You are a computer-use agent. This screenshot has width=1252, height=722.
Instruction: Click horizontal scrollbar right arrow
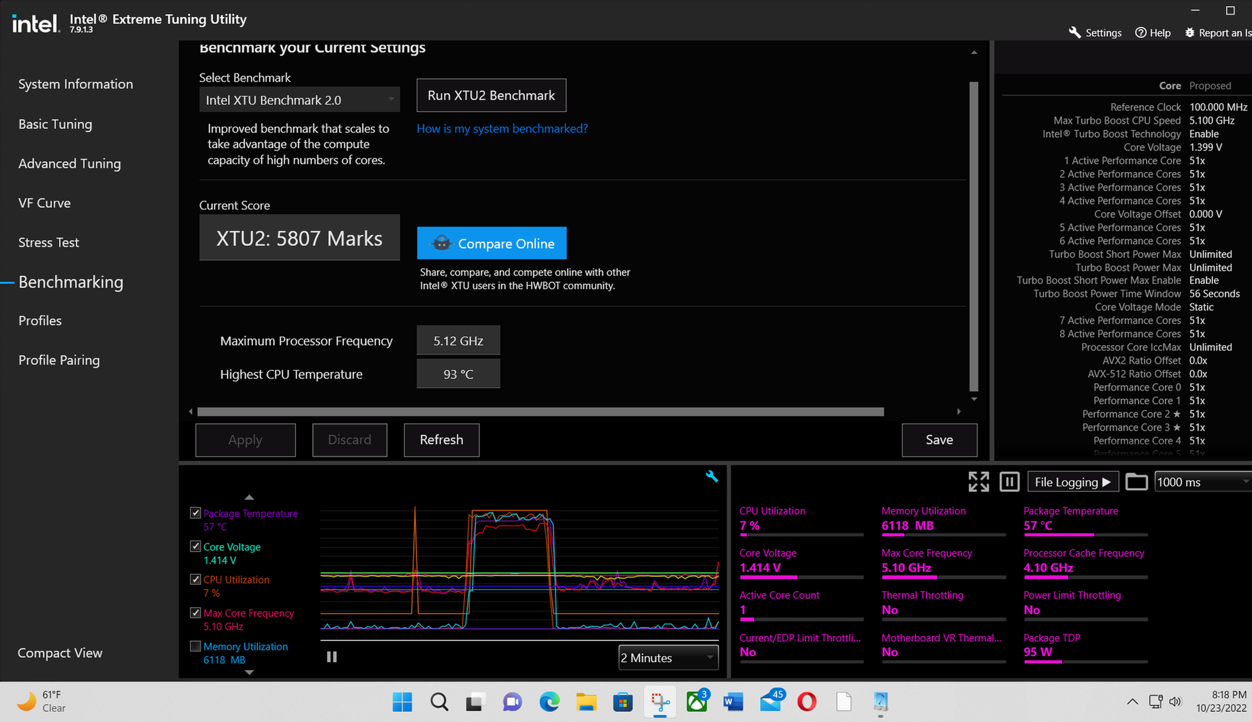[959, 412]
